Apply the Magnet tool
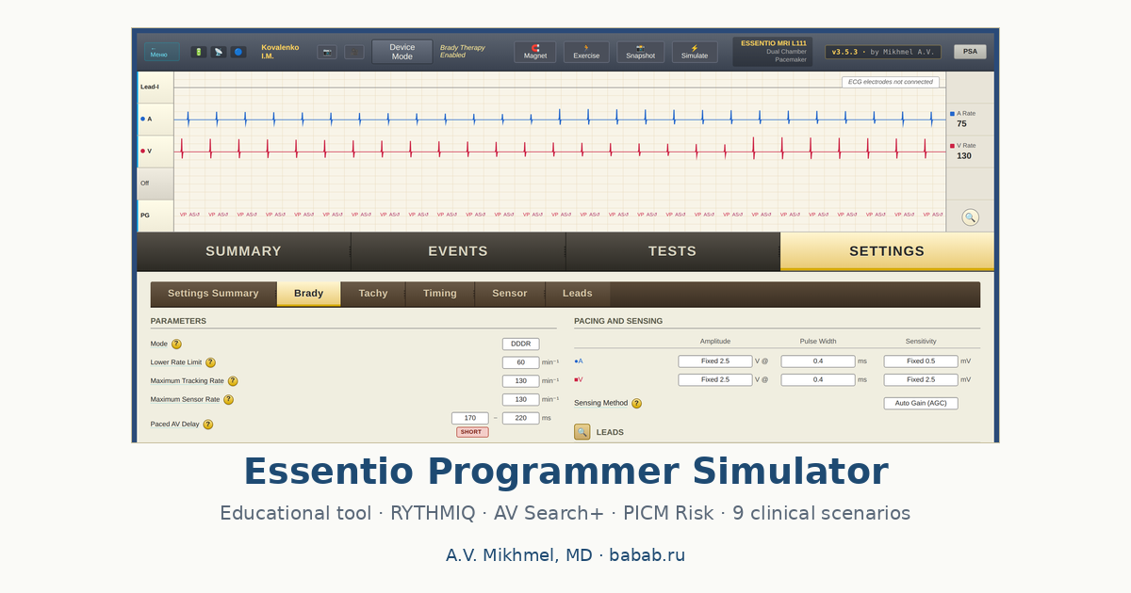1131x593 pixels. coord(535,52)
